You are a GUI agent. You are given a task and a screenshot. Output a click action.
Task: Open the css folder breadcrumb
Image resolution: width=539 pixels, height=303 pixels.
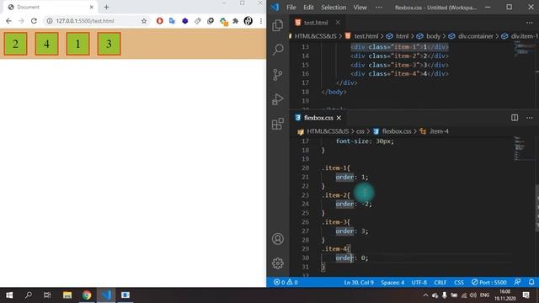360,131
